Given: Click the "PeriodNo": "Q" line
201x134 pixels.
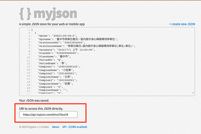Looking at the screenshot, I should (50, 60).
